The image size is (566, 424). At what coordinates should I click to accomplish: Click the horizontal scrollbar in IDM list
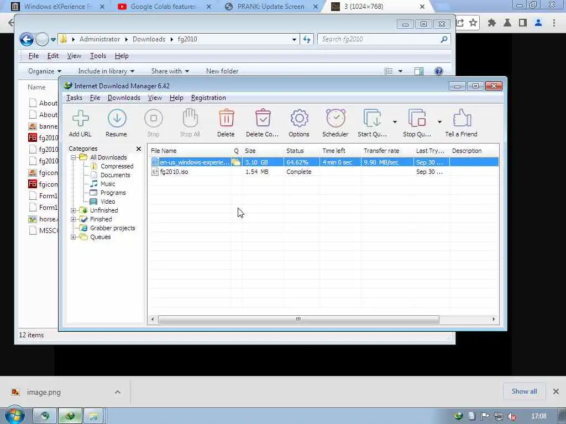pyautogui.click(x=298, y=319)
